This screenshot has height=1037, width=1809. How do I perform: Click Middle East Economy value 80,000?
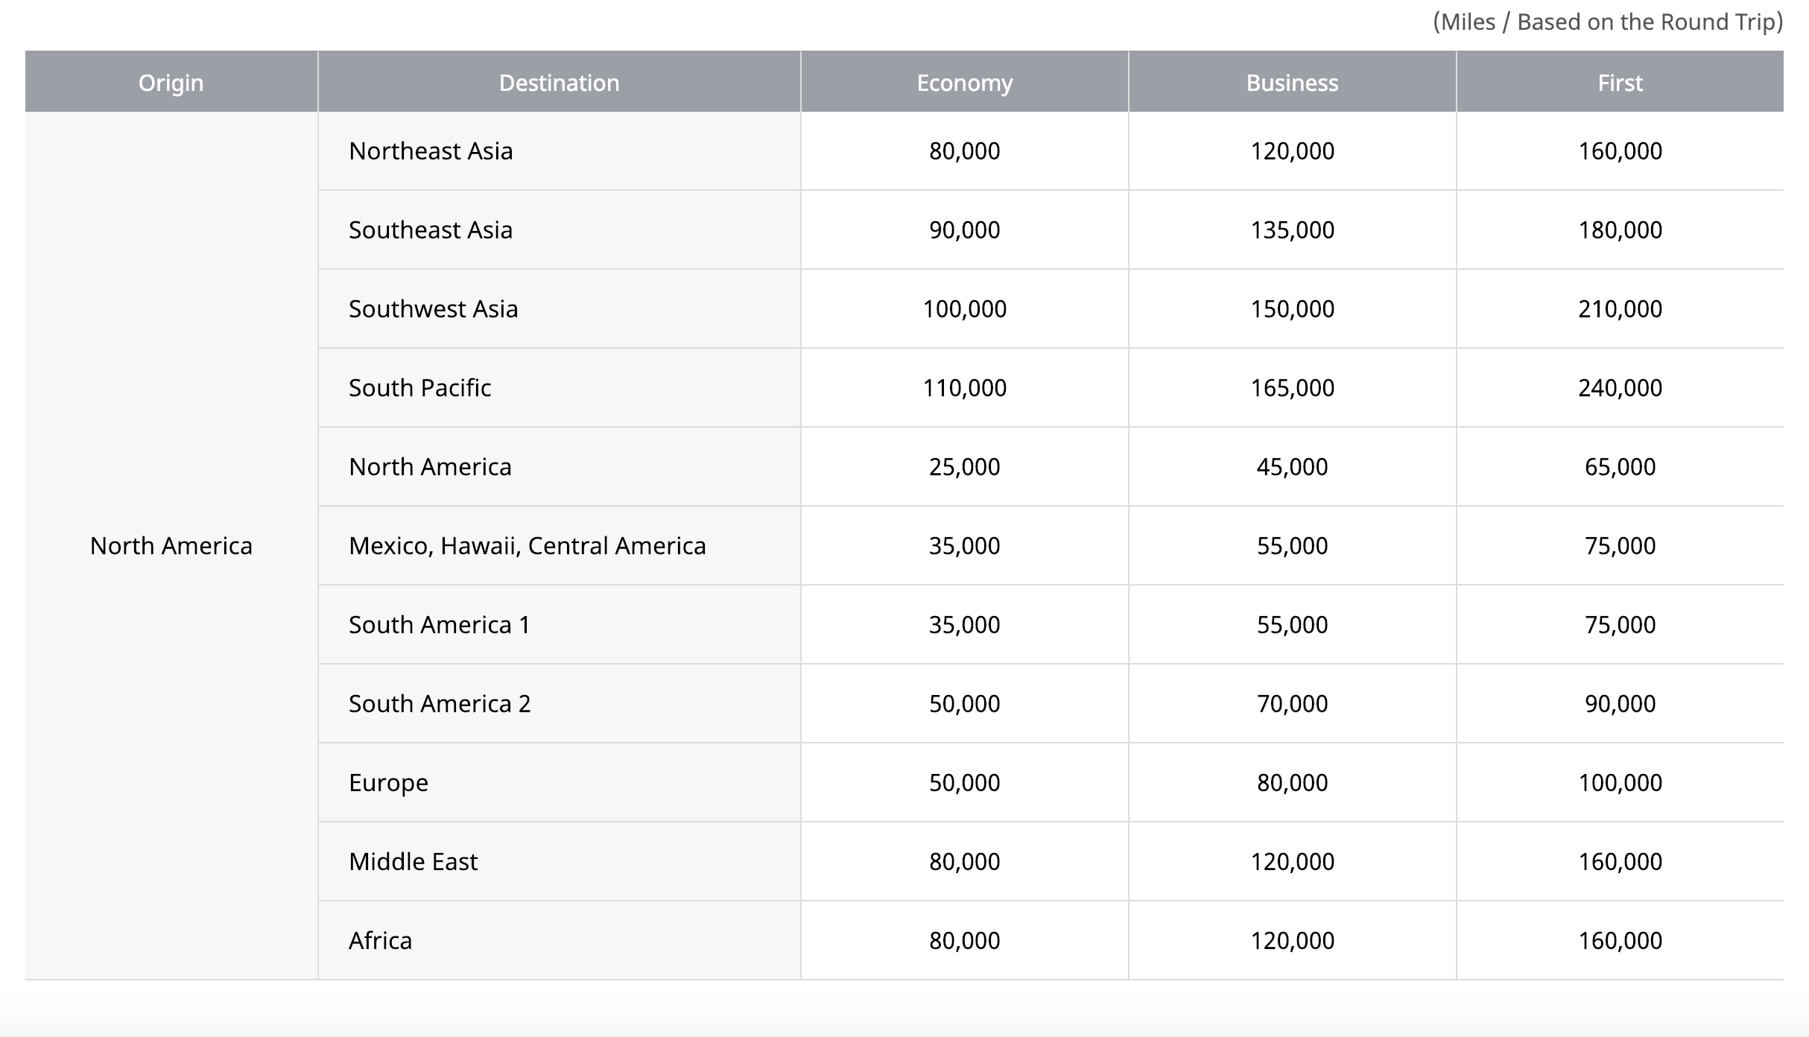click(x=964, y=861)
